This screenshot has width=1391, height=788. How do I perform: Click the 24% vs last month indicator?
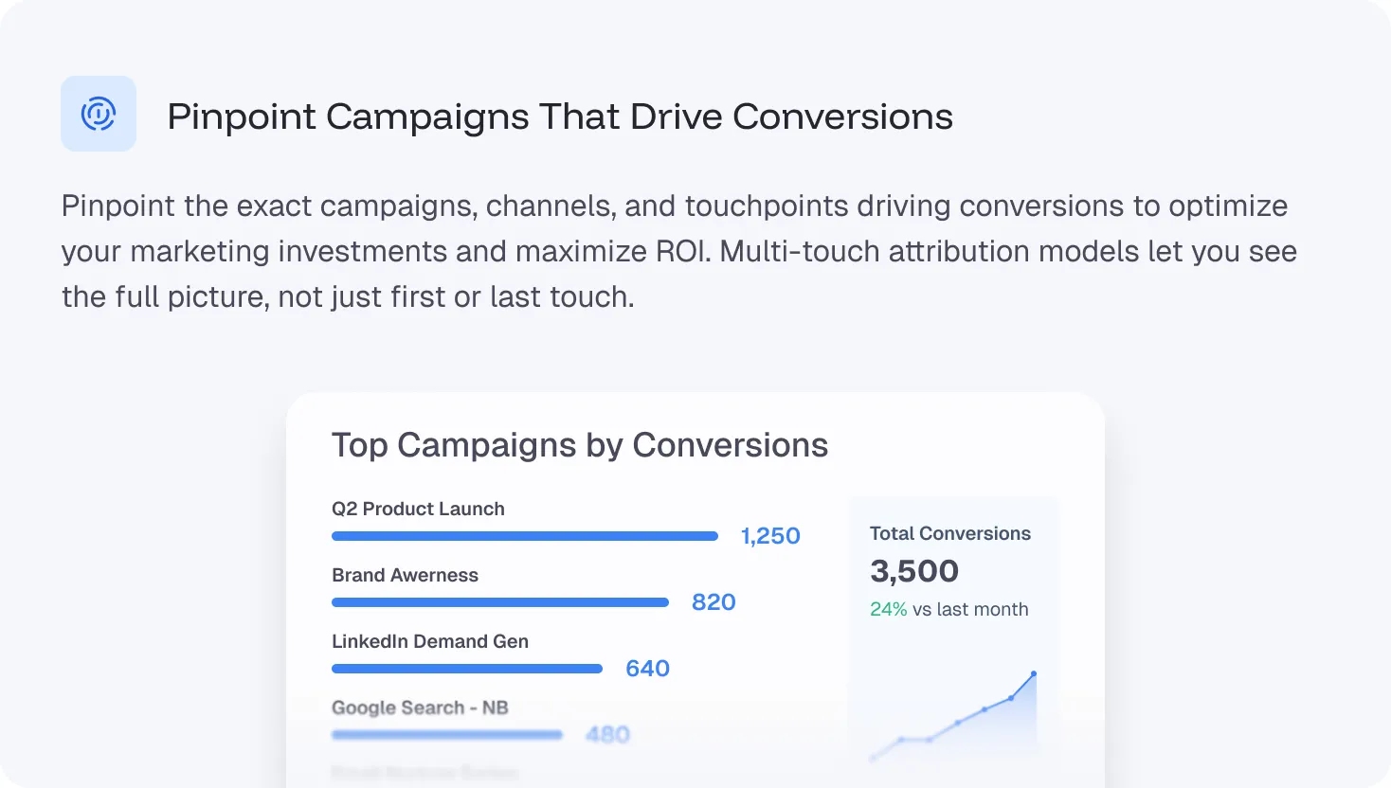[949, 609]
